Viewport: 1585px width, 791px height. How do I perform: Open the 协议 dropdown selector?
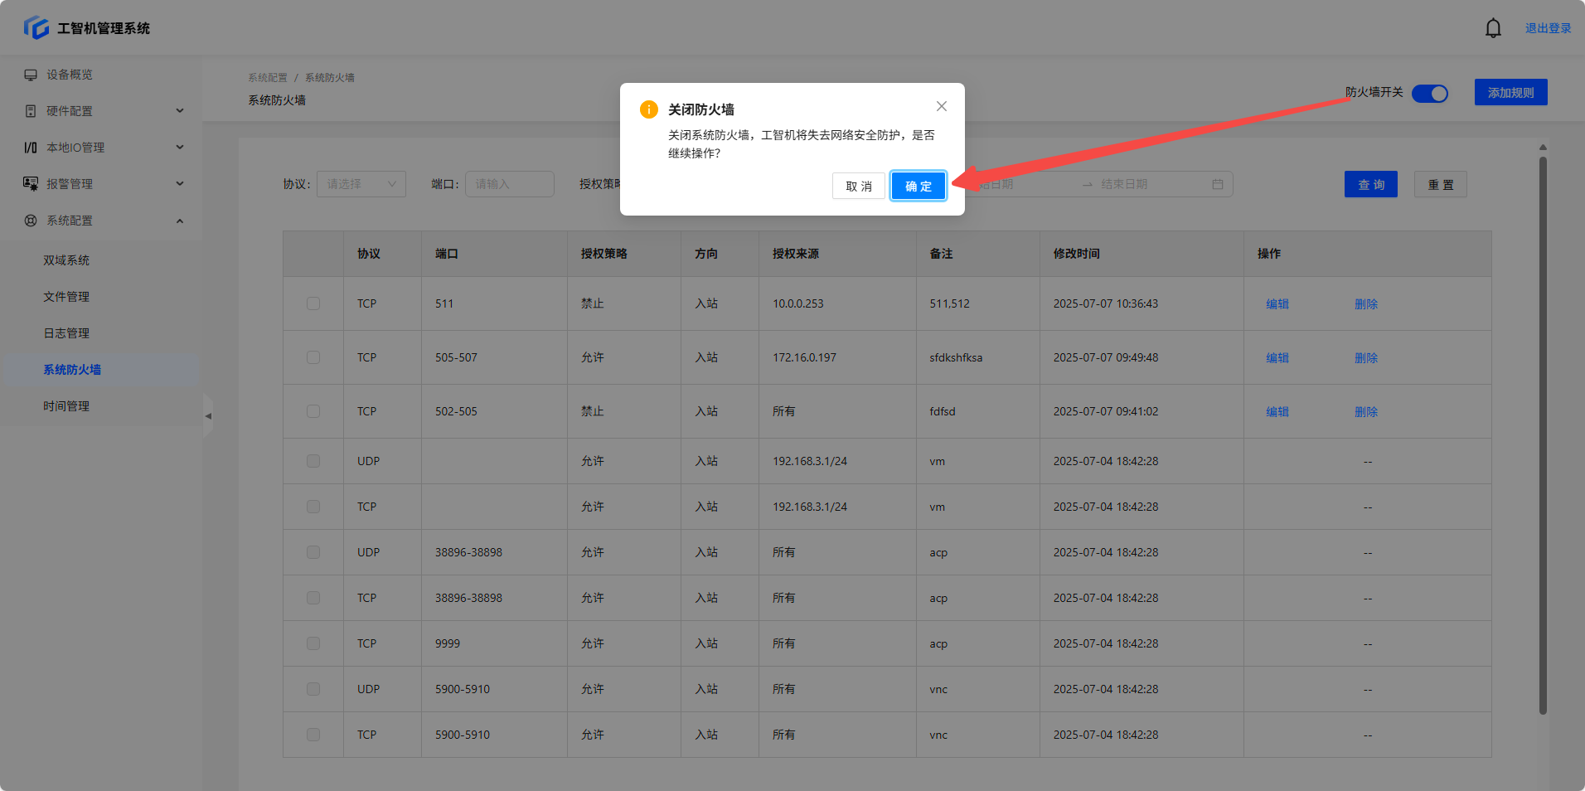point(361,184)
